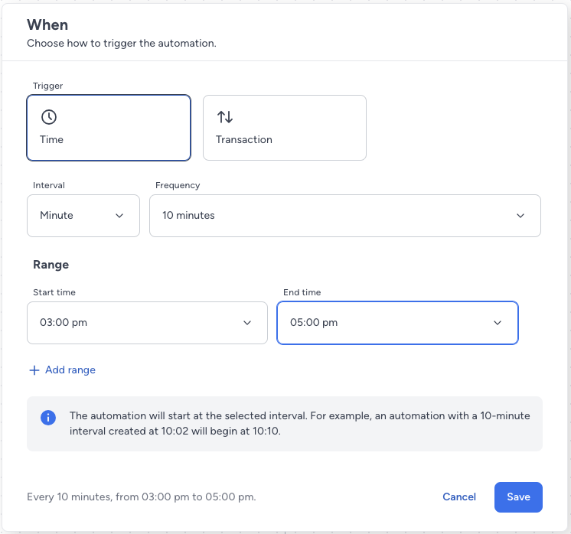
Task: Click the Time label text
Action: pyautogui.click(x=51, y=139)
